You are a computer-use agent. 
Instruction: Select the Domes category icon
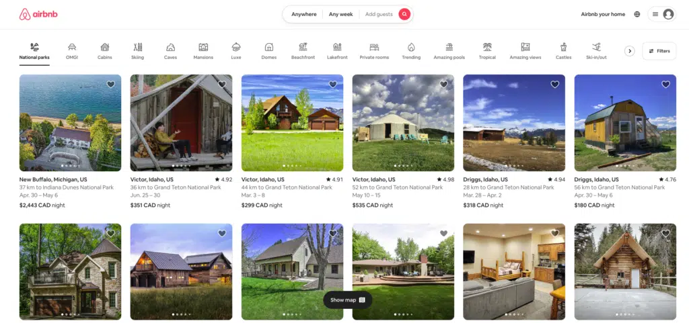click(x=269, y=47)
